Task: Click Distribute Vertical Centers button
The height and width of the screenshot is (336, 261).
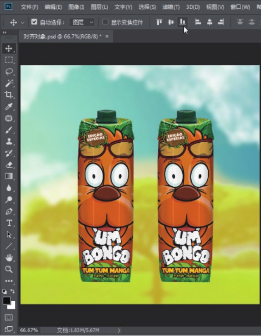Action: click(252, 22)
